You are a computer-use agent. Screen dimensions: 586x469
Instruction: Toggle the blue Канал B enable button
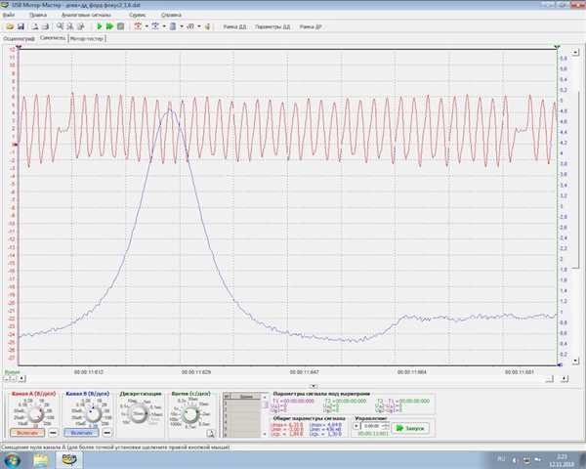point(81,433)
